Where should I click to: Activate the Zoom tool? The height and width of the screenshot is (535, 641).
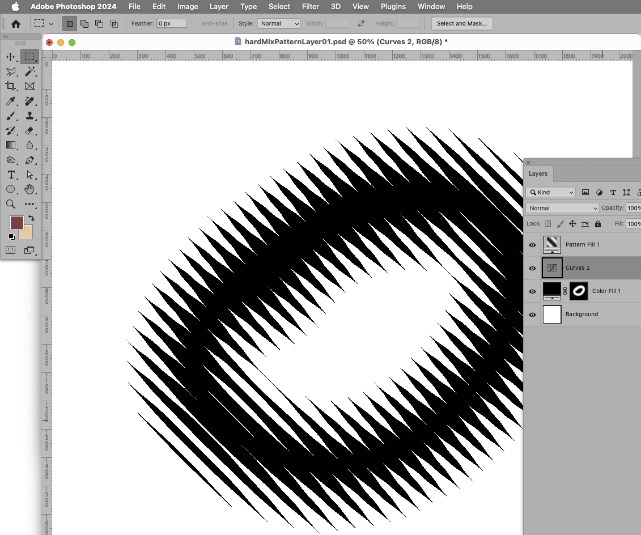pyautogui.click(x=10, y=204)
